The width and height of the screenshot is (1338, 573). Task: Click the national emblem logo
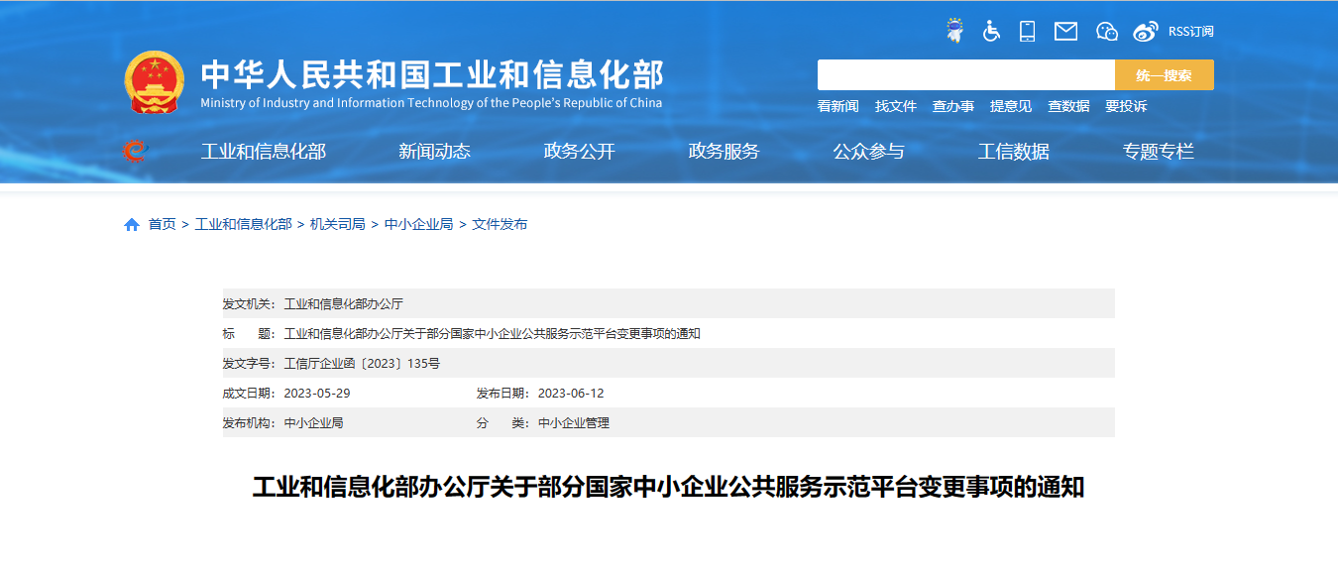(154, 81)
